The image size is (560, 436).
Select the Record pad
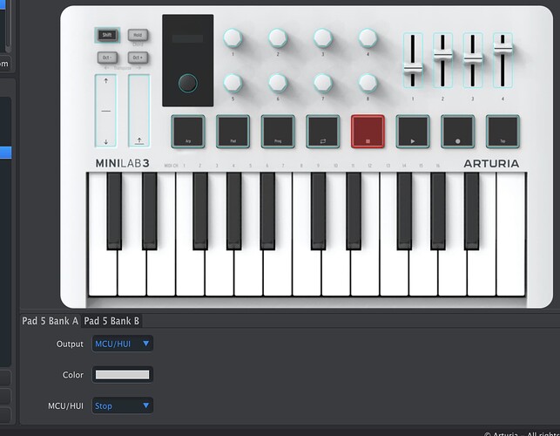tap(458, 132)
